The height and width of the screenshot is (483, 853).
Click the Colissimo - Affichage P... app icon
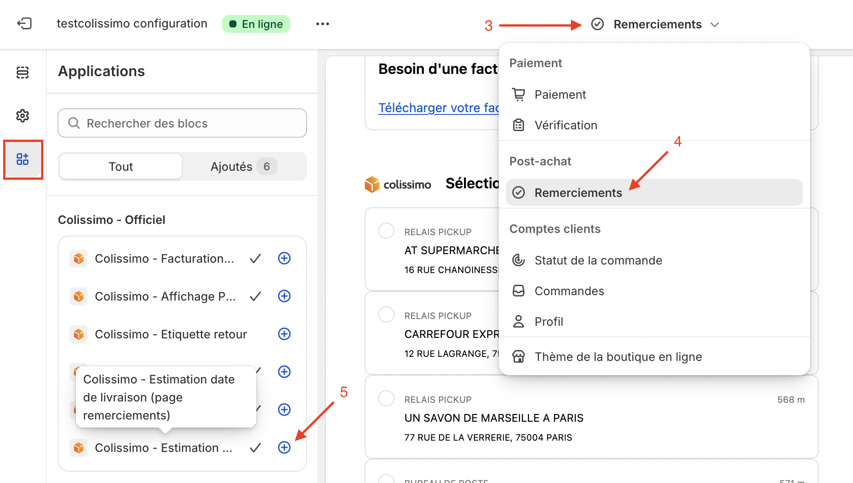click(x=79, y=296)
